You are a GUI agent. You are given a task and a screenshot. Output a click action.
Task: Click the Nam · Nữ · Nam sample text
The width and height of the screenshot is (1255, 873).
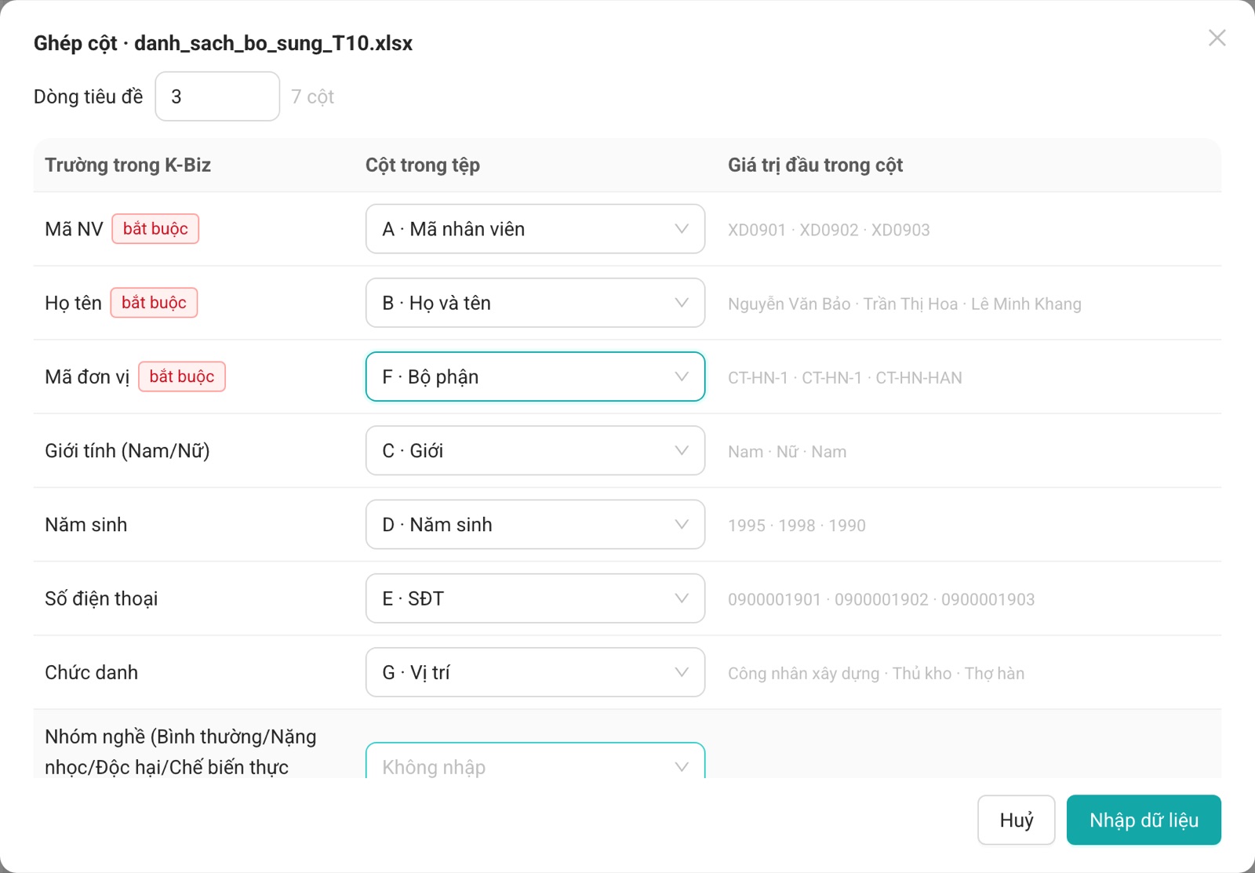tap(787, 451)
